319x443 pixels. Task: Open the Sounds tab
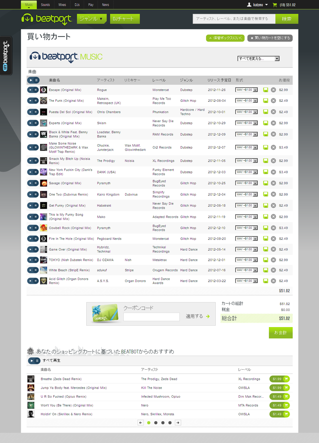click(45, 5)
